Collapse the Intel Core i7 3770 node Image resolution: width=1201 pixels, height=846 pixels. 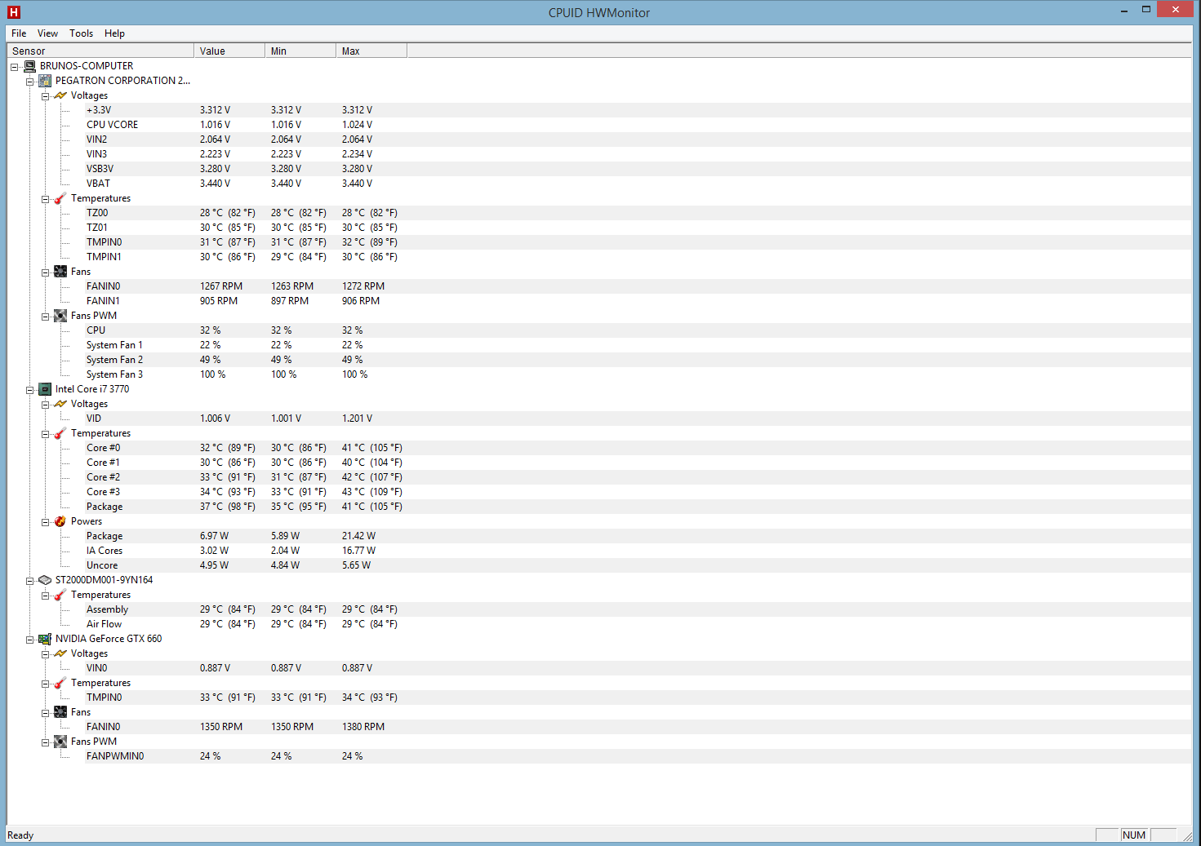pos(29,390)
